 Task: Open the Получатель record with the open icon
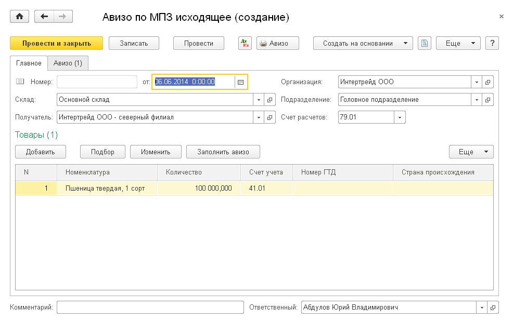(270, 117)
